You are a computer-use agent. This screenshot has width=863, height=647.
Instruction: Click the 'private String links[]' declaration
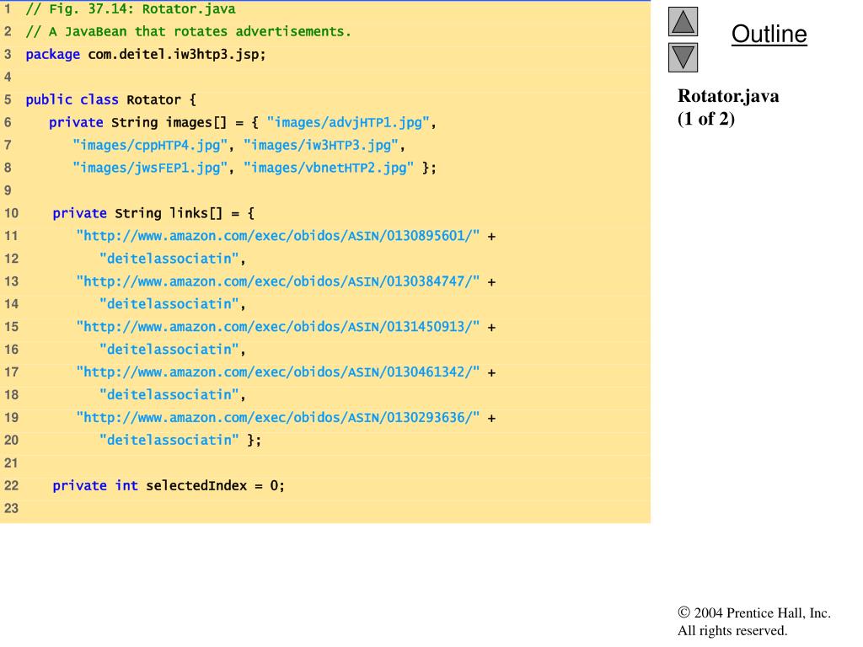137,213
